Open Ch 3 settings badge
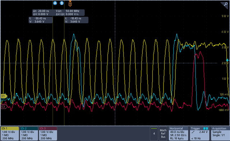 click(48, 134)
